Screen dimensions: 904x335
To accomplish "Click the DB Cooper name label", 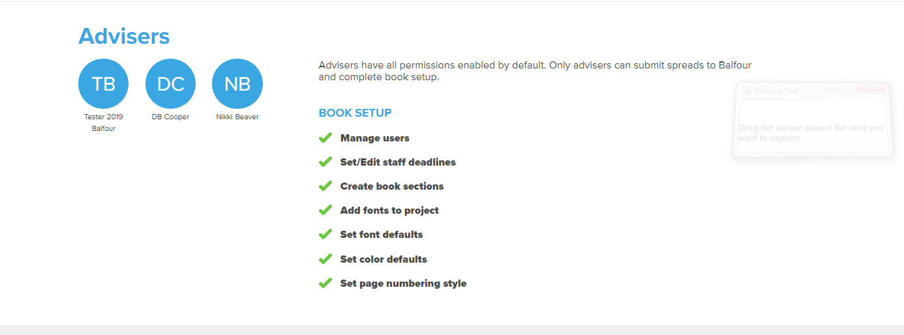I will [170, 117].
